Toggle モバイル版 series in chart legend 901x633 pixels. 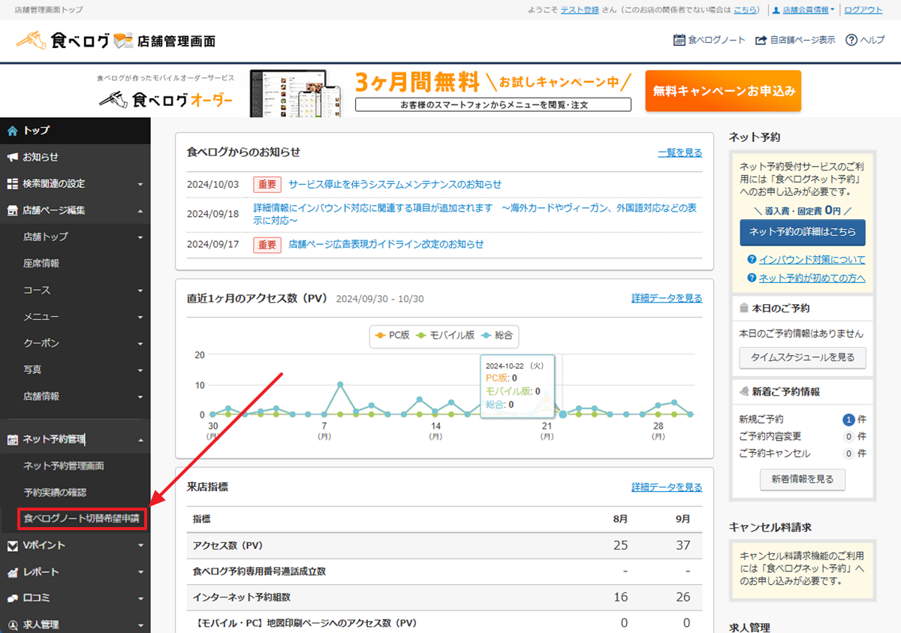(x=445, y=335)
